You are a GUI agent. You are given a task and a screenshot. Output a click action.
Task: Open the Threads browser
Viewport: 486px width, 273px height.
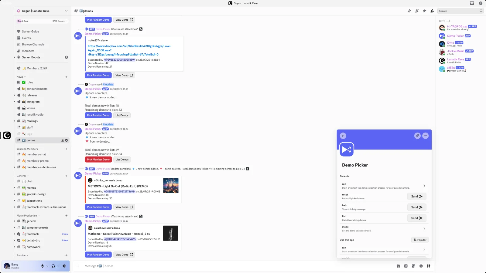[409, 11]
